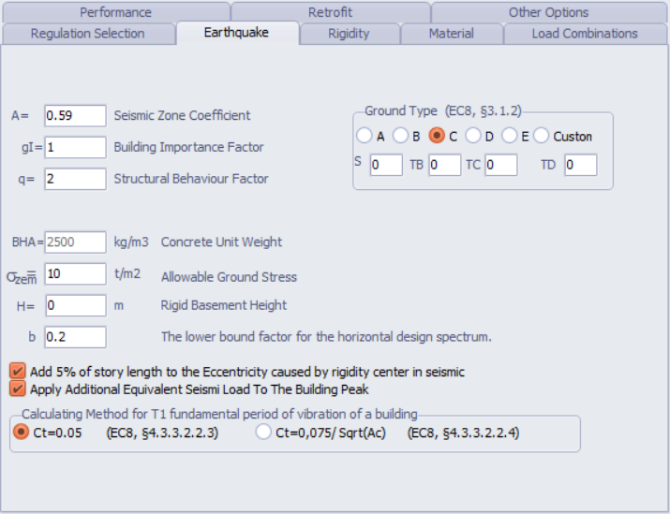Screen dimensions: 670x514
Task: Select ground type D option
Action: tap(473, 136)
